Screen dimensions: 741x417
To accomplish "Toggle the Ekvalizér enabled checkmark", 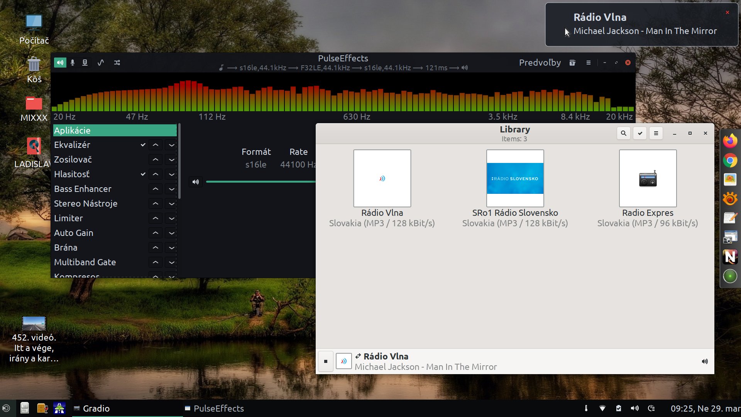I will click(143, 145).
